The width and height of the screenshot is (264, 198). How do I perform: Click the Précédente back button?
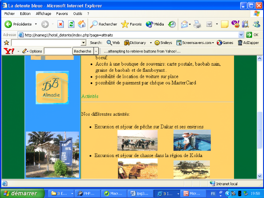click(x=18, y=24)
